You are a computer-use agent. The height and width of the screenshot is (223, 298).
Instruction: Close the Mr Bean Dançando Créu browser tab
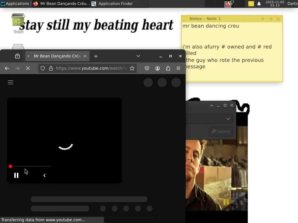85,56
